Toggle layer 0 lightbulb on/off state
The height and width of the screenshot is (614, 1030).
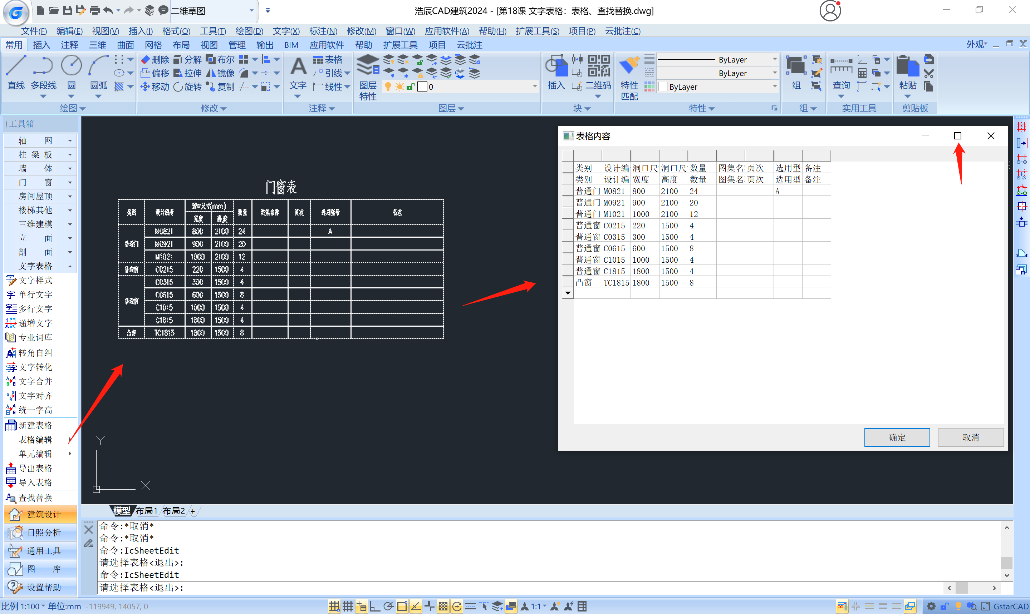(388, 86)
